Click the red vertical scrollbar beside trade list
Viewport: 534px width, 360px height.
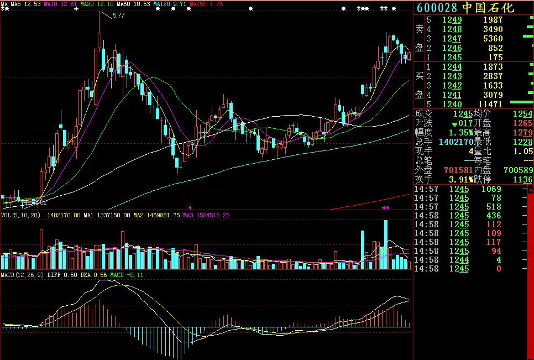[530, 272]
